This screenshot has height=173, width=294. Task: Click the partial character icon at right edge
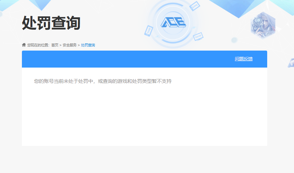pyautogui.click(x=290, y=63)
